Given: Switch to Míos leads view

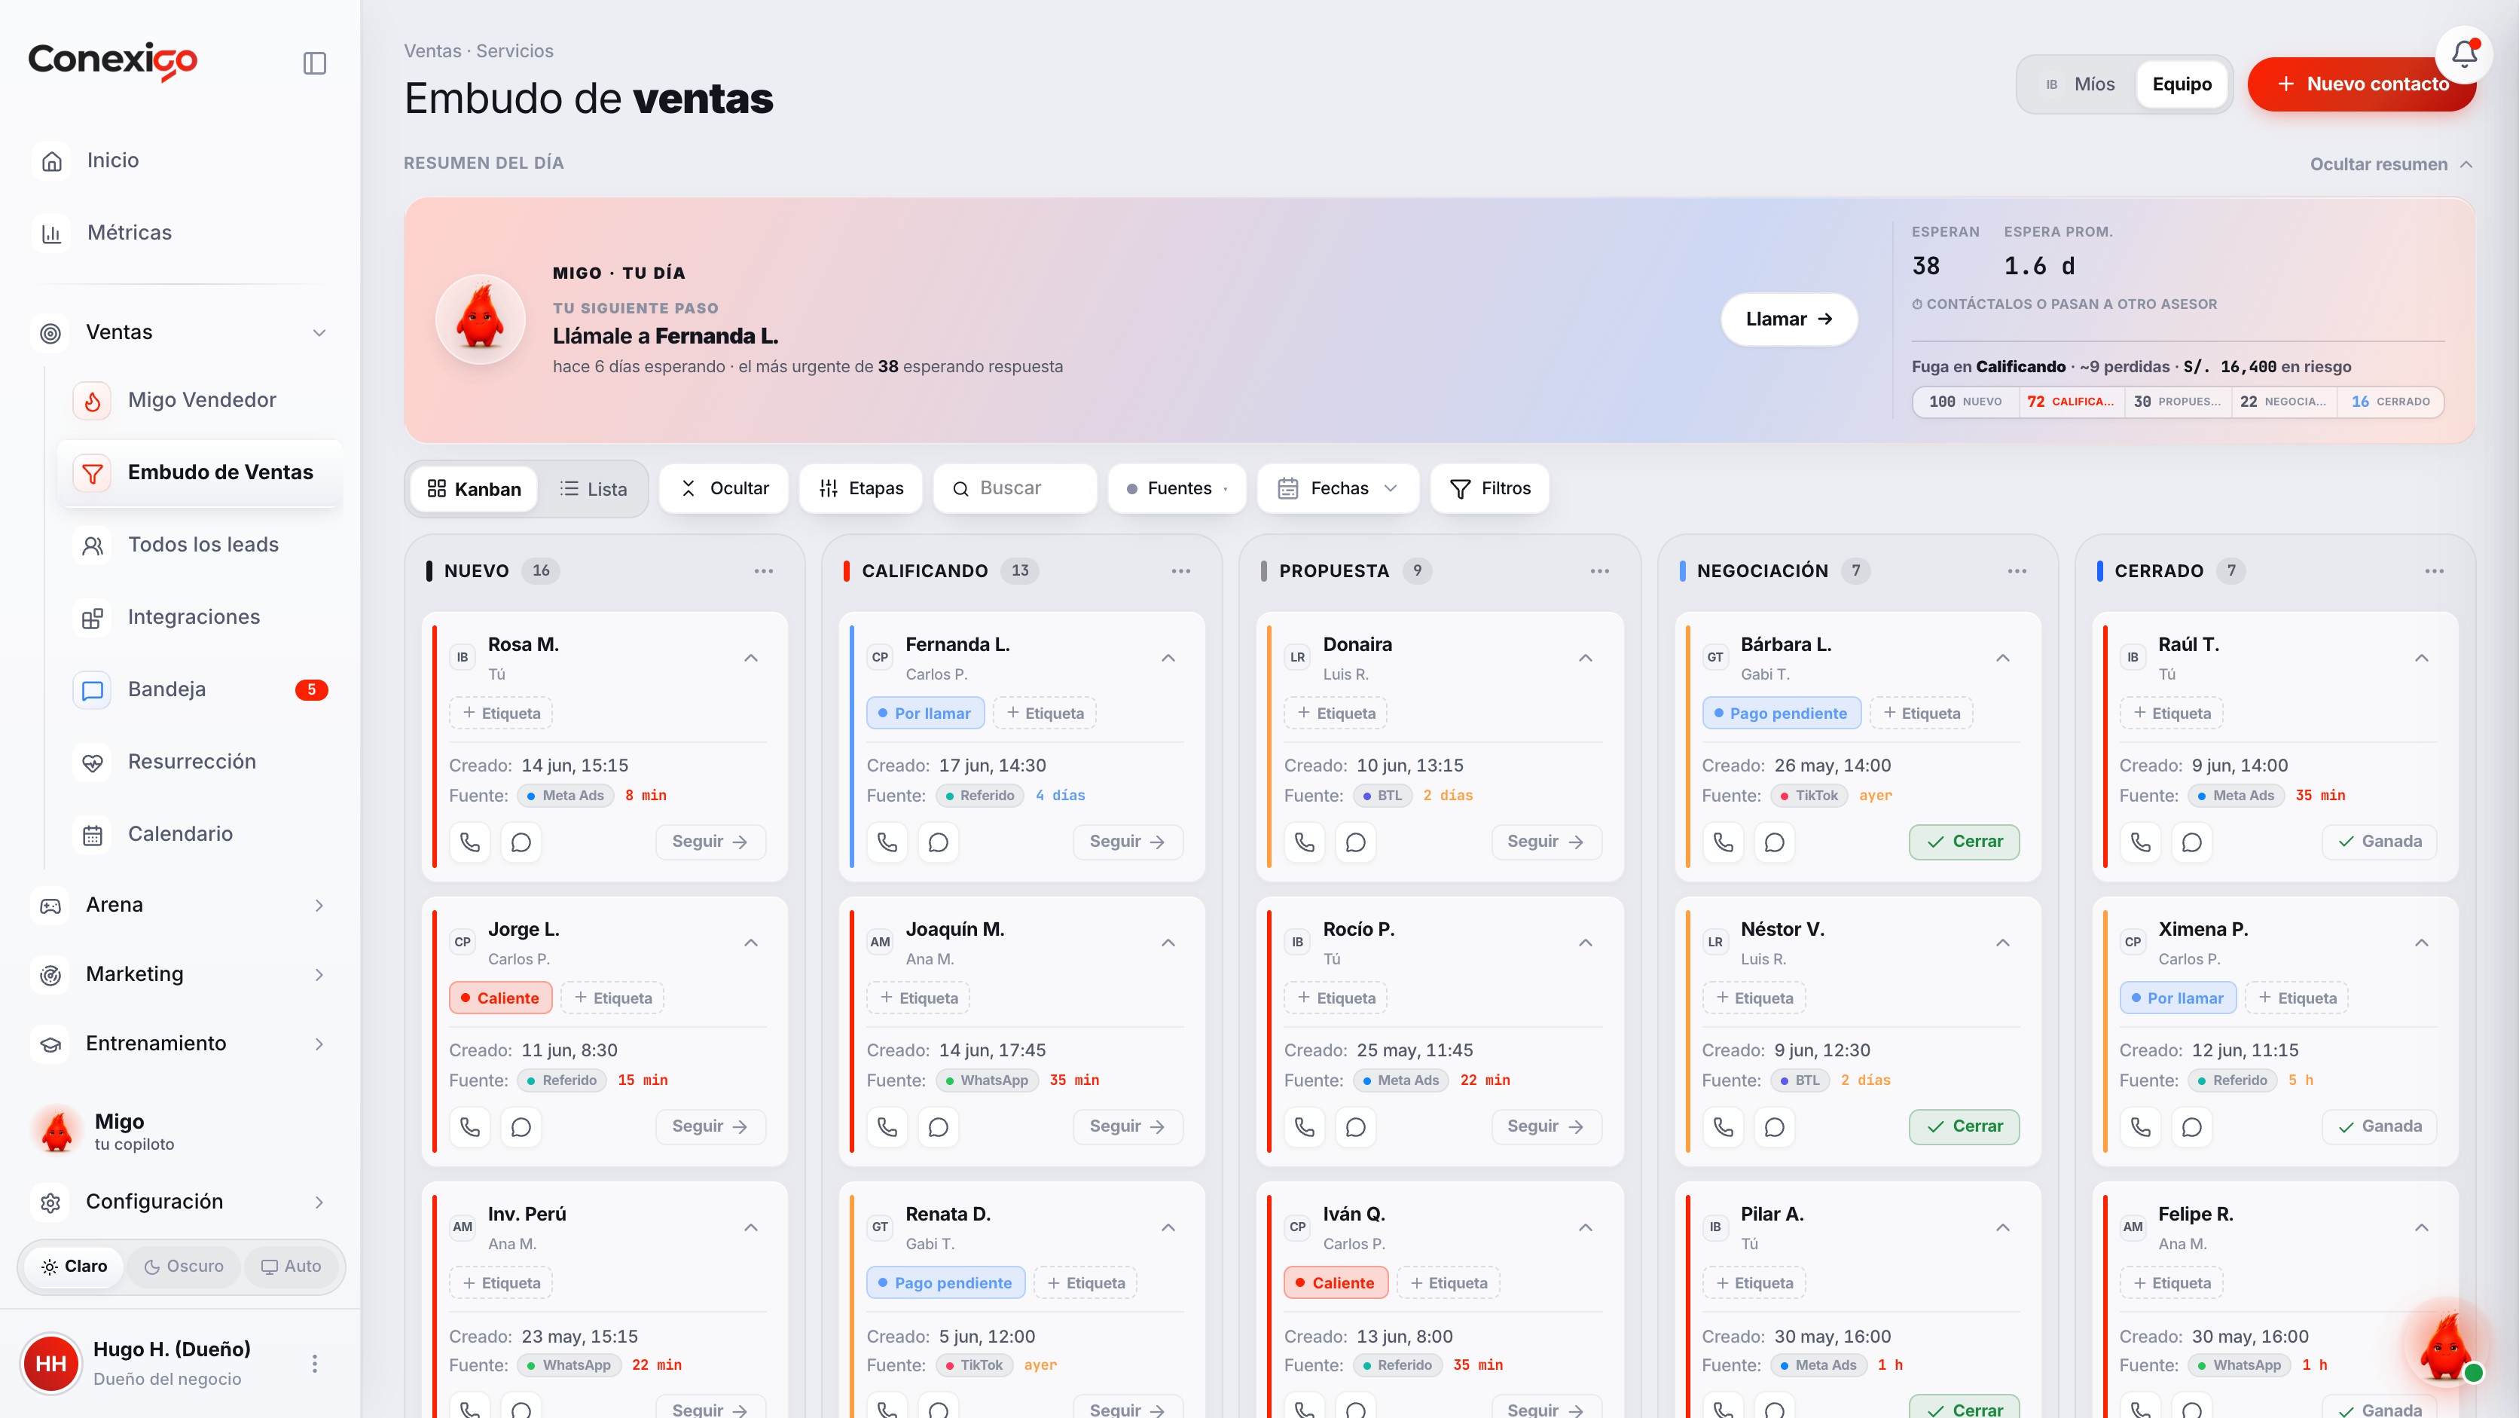Looking at the screenshot, I should tap(2080, 84).
